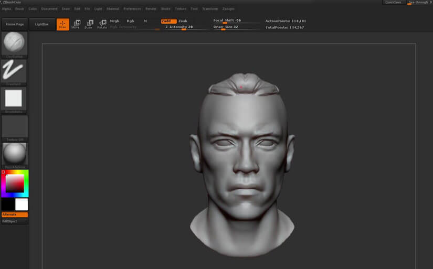Open the Edit menu
Image resolution: width=433 pixels, height=269 pixels.
77,9
